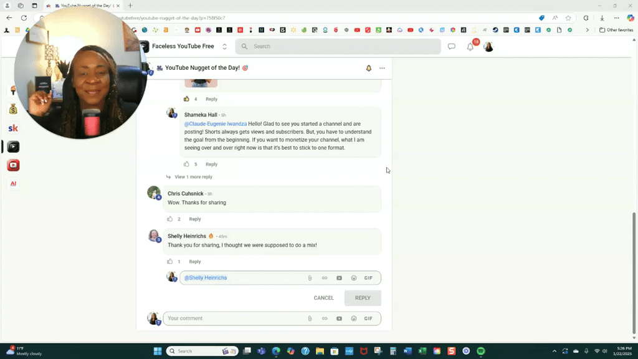Image resolution: width=638 pixels, height=359 pixels.
Task: Click Reply under the comment with 4 likes
Action: click(x=212, y=99)
